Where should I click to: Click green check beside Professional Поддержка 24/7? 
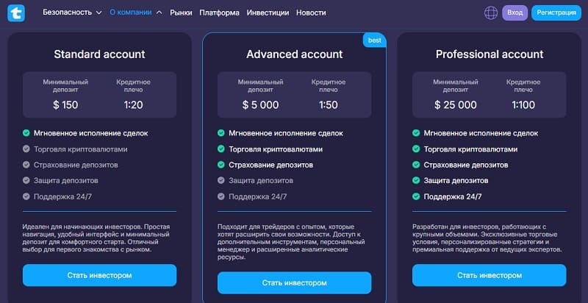pos(416,196)
